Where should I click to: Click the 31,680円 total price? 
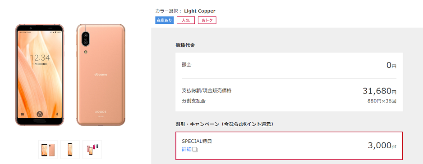click(x=380, y=91)
